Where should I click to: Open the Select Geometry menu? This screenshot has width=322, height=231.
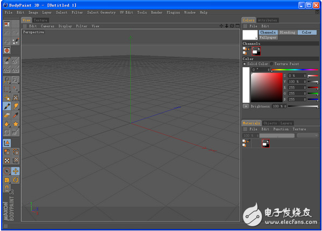pyautogui.click(x=101, y=12)
